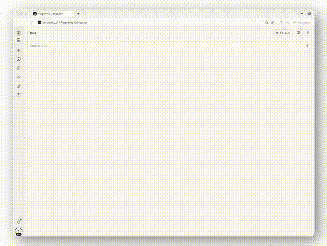Select the Perplexity Computer browser tab

click(x=52, y=14)
